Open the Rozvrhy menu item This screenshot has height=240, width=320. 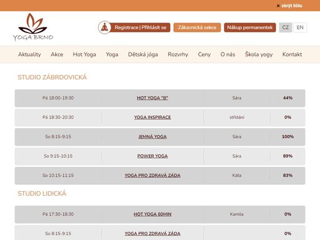[178, 54]
